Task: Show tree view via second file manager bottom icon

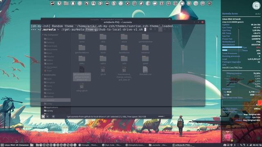Action: [47, 116]
